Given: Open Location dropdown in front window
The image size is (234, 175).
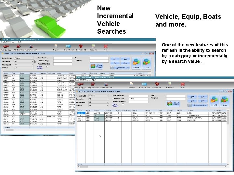Looking at the screenshot, I should (98, 99).
